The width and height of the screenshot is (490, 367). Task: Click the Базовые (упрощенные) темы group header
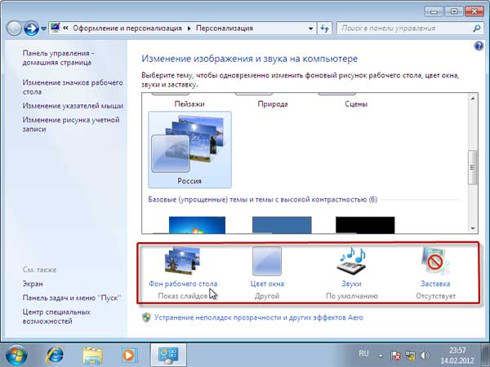[262, 199]
